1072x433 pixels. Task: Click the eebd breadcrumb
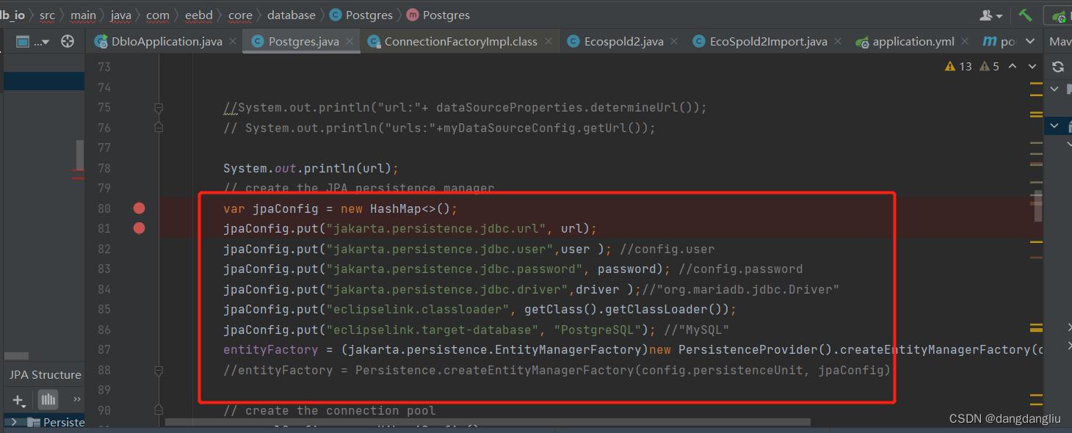(198, 15)
